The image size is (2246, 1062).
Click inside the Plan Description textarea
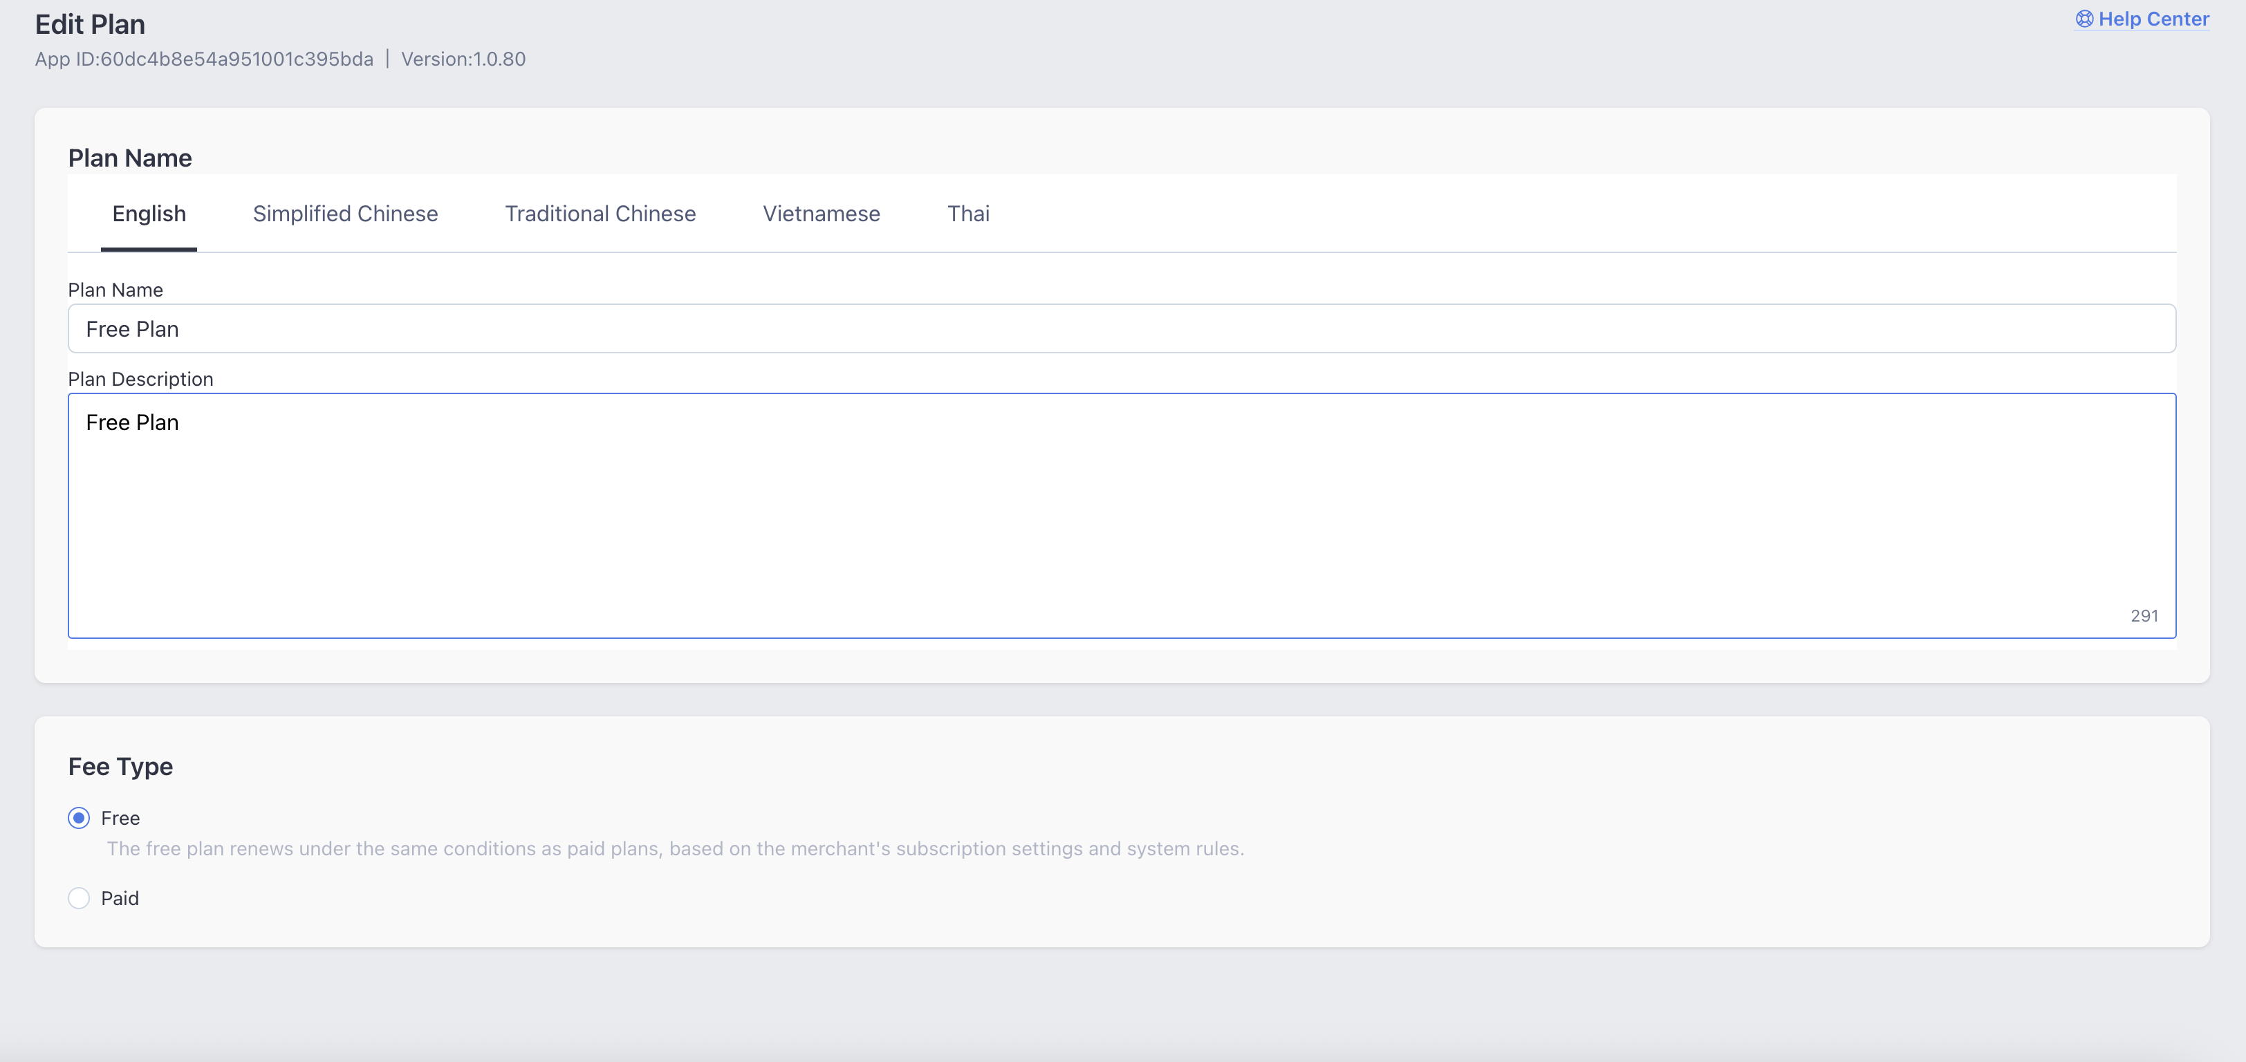(x=1121, y=514)
